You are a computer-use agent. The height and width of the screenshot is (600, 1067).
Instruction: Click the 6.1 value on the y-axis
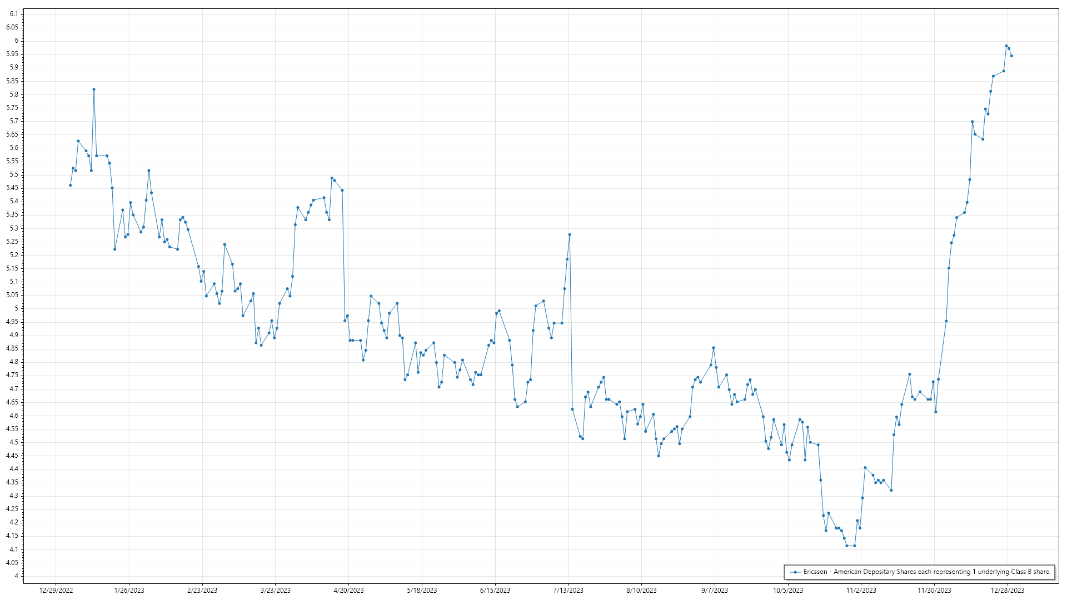click(x=14, y=14)
